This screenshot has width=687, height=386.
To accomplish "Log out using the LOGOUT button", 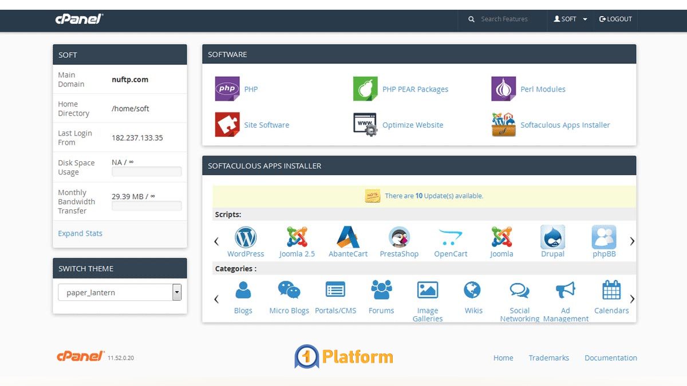I will pyautogui.click(x=615, y=19).
